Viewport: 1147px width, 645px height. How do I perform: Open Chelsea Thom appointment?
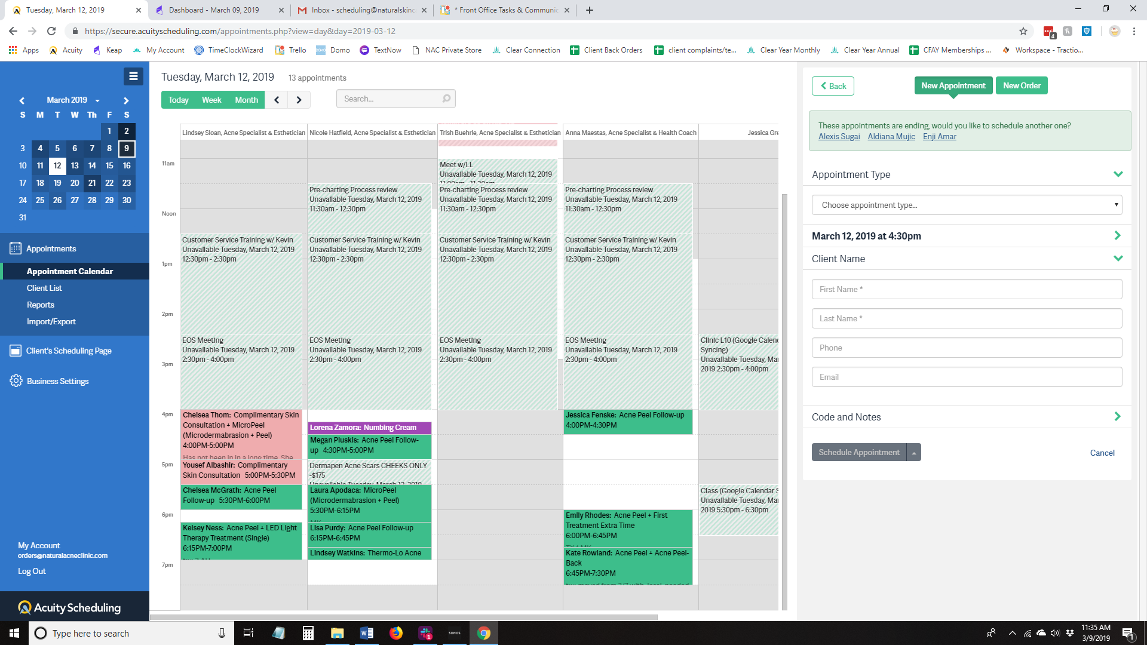pyautogui.click(x=241, y=434)
